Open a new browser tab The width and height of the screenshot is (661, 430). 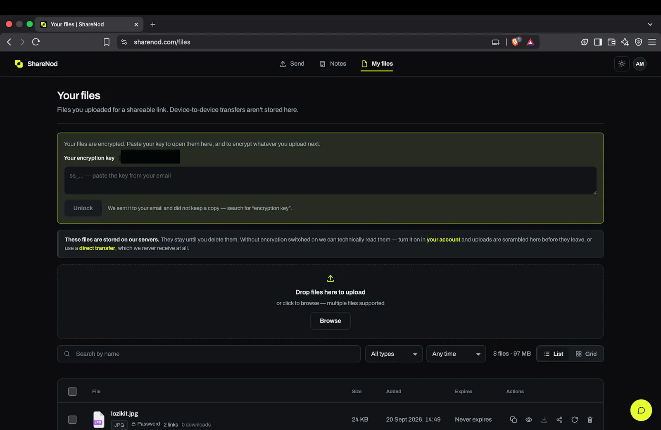pos(153,24)
